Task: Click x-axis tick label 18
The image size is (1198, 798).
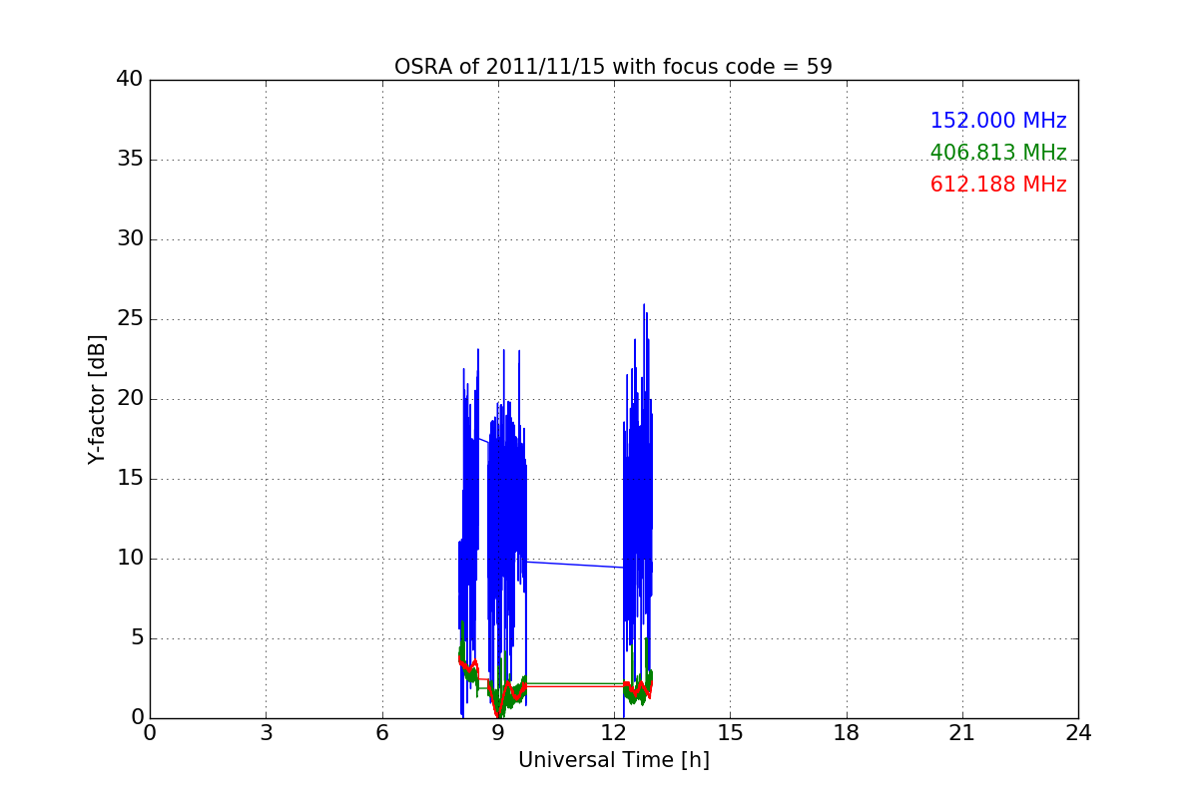Action: click(x=846, y=733)
